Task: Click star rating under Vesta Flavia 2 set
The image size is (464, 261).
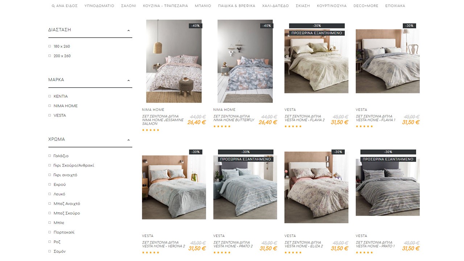Action: click(293, 127)
